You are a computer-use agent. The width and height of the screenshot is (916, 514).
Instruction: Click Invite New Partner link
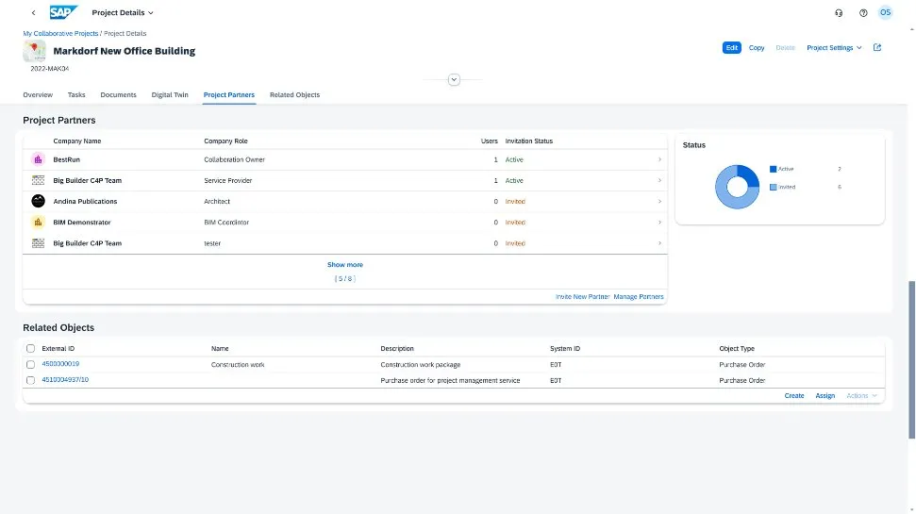click(582, 297)
